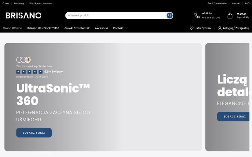
Task: Open Brisano UltraSonic 360 menu item
Action: pos(43,28)
